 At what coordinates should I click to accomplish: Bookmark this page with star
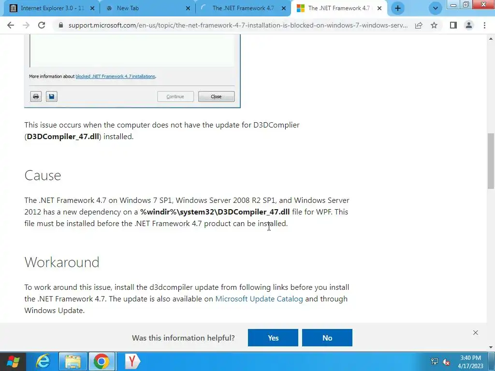click(434, 25)
